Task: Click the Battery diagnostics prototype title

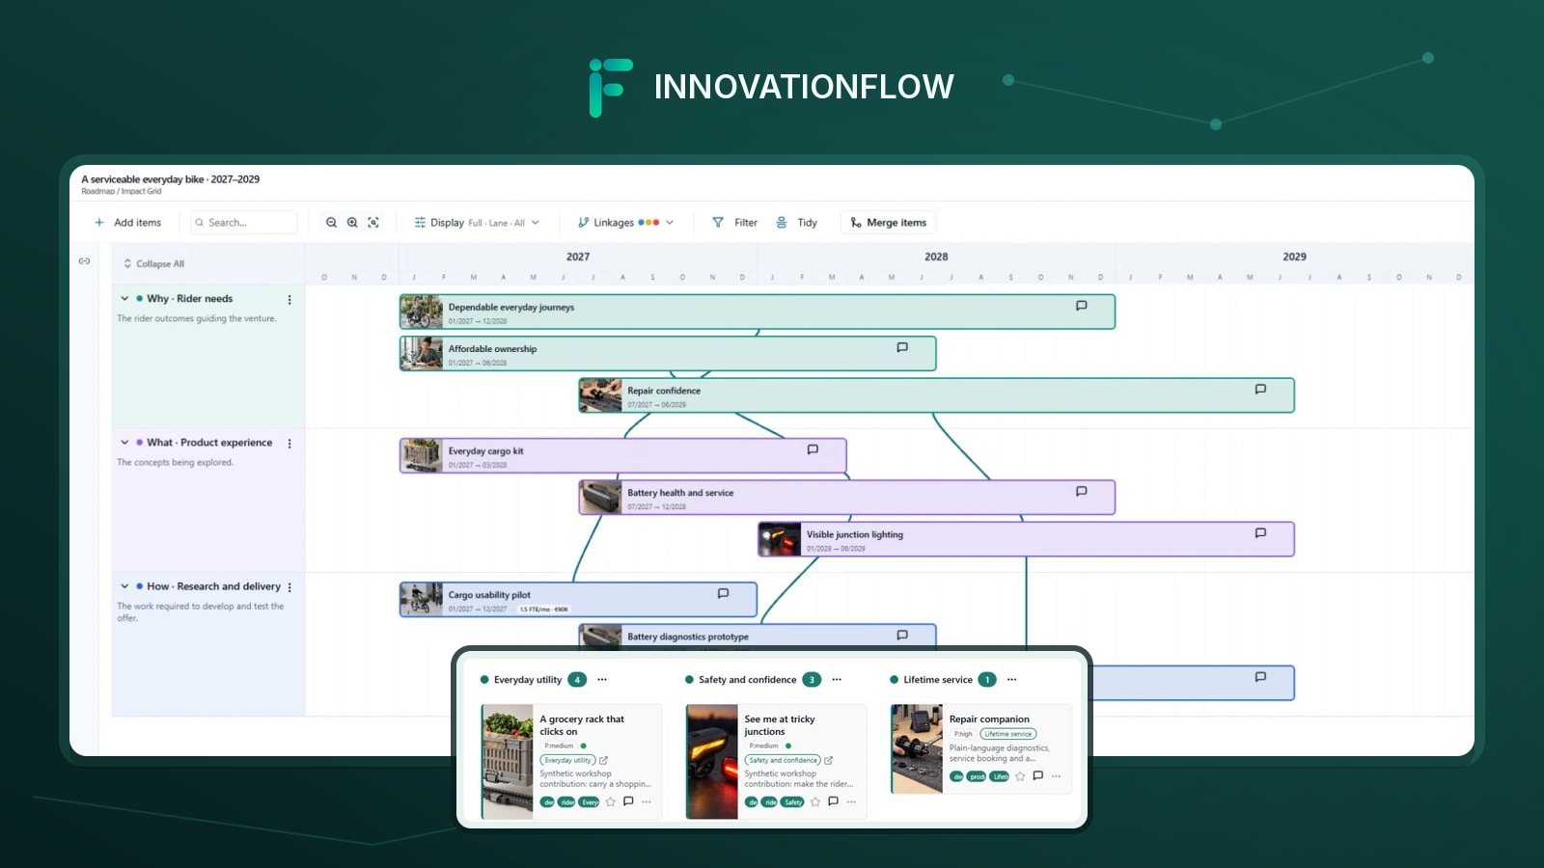Action: [688, 637]
